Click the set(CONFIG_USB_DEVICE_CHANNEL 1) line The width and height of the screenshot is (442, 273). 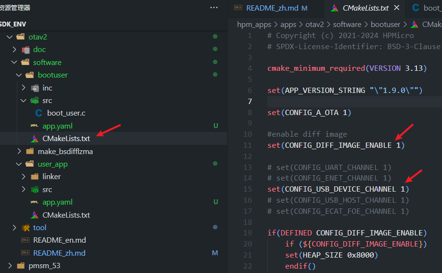pos(338,189)
